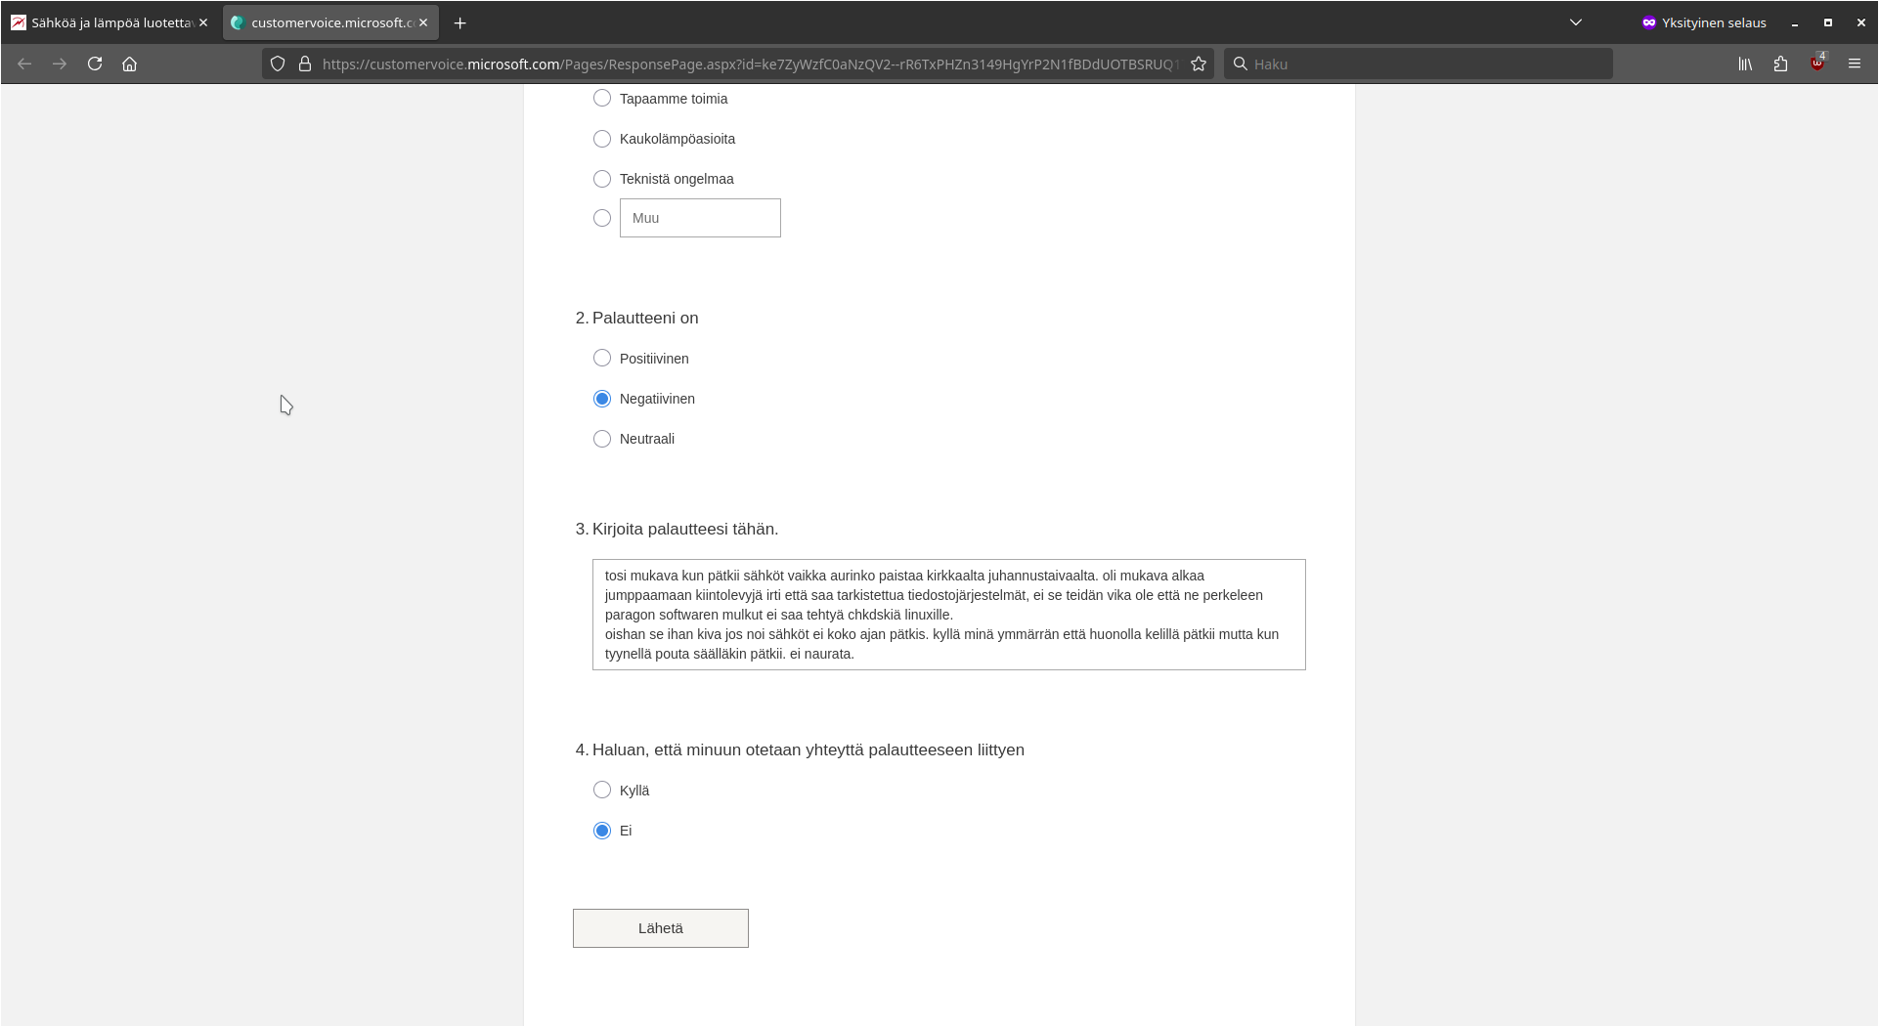Expand the list all tabs chevron
This screenshot has height=1027, width=1879.
pyautogui.click(x=1576, y=22)
